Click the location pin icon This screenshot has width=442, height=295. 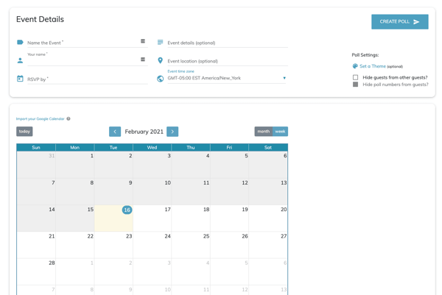(x=160, y=60)
